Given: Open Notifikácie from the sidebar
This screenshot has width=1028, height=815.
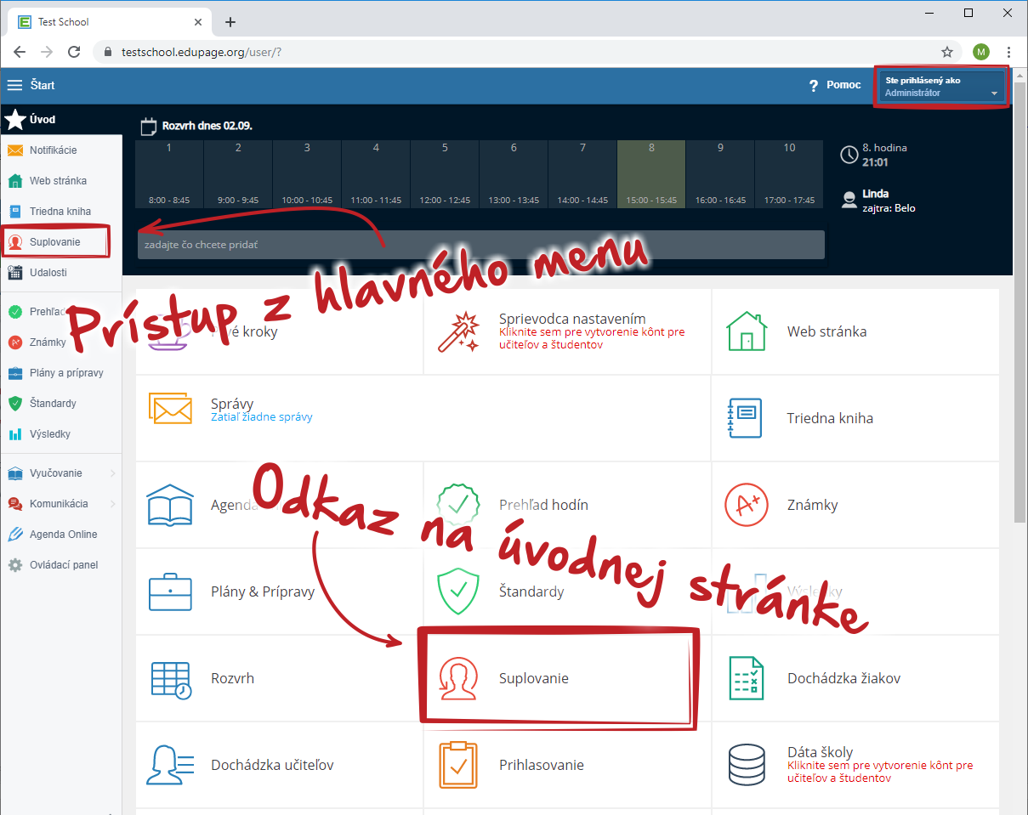Looking at the screenshot, I should (53, 150).
